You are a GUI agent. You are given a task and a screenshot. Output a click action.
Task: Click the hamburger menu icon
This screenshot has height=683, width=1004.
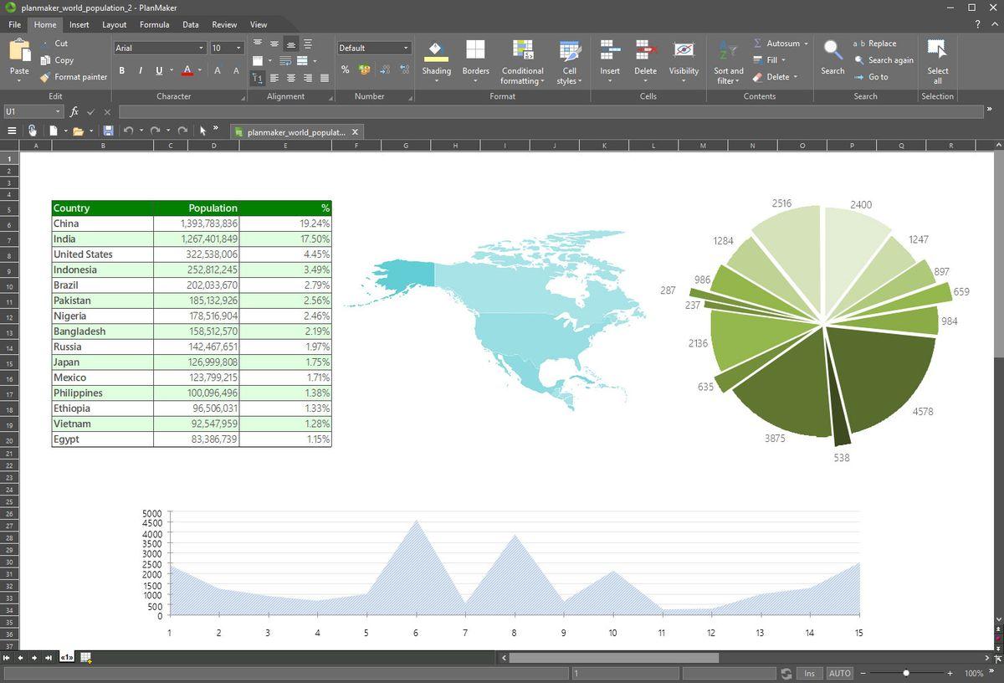pos(12,131)
